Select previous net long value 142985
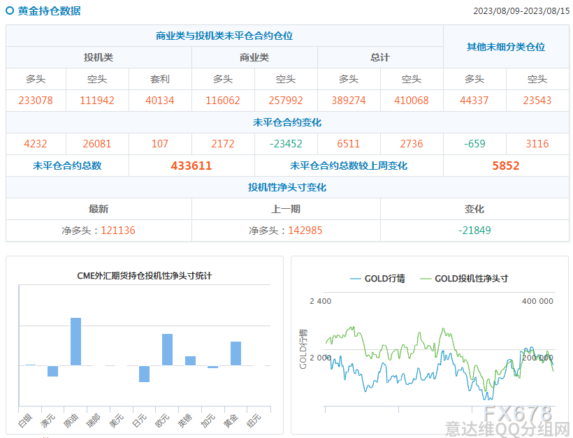This screenshot has height=438, width=573. click(x=305, y=231)
